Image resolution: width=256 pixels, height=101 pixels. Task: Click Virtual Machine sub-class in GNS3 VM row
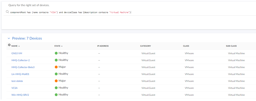pos(236,53)
